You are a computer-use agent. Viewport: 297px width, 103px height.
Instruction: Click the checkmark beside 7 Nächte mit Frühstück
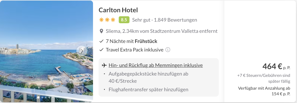click(x=102, y=41)
